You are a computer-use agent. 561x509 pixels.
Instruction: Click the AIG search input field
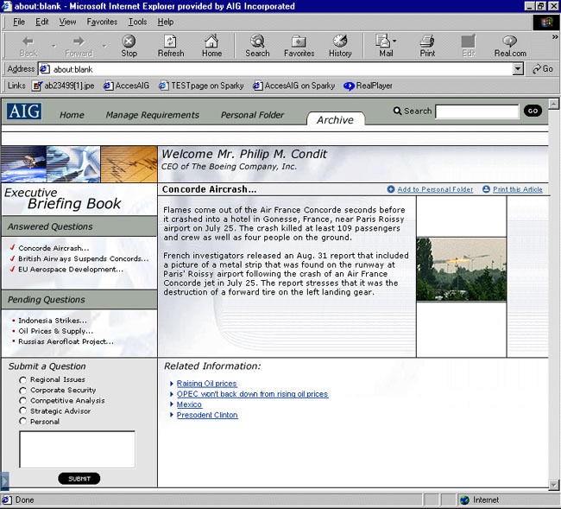click(x=476, y=111)
